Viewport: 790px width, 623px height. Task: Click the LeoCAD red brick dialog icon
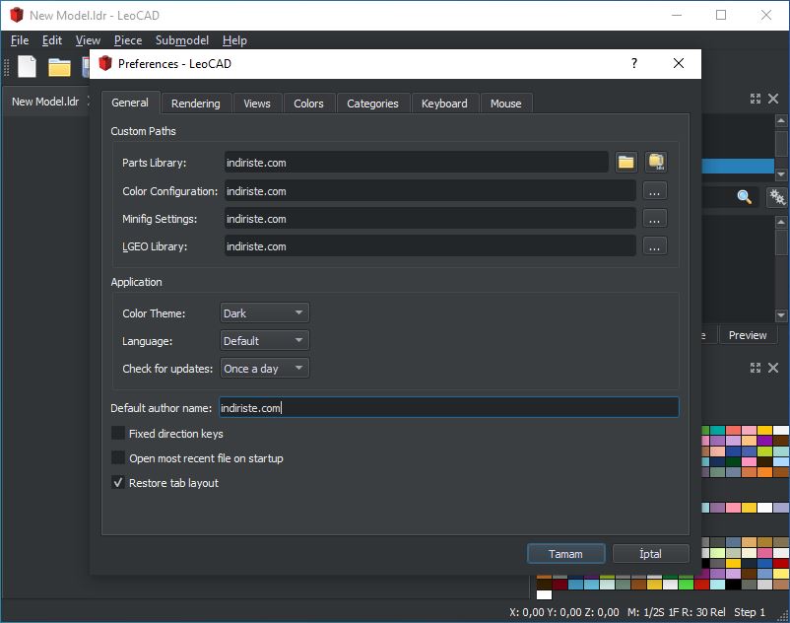104,63
